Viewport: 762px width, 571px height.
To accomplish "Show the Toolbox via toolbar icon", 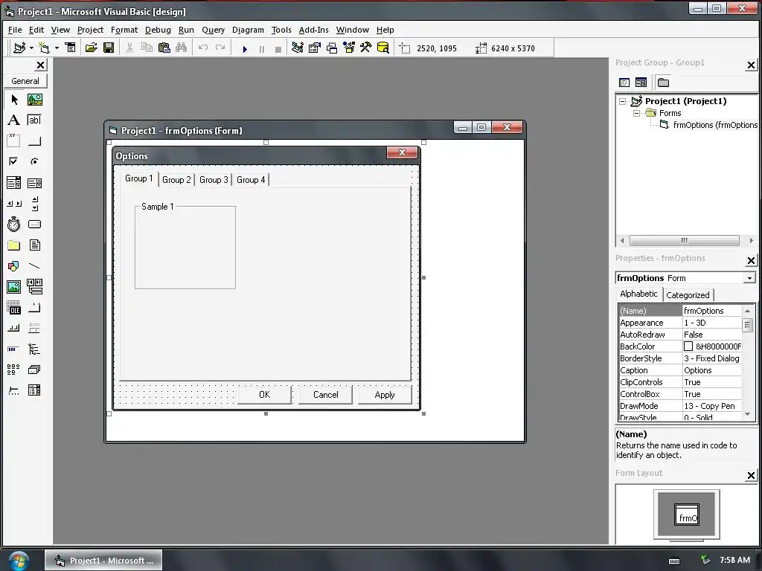I will 366,48.
